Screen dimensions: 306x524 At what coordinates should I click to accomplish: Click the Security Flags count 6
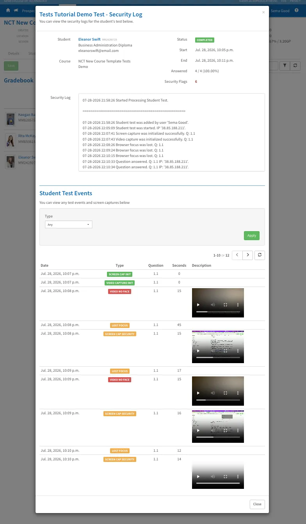coord(196,82)
